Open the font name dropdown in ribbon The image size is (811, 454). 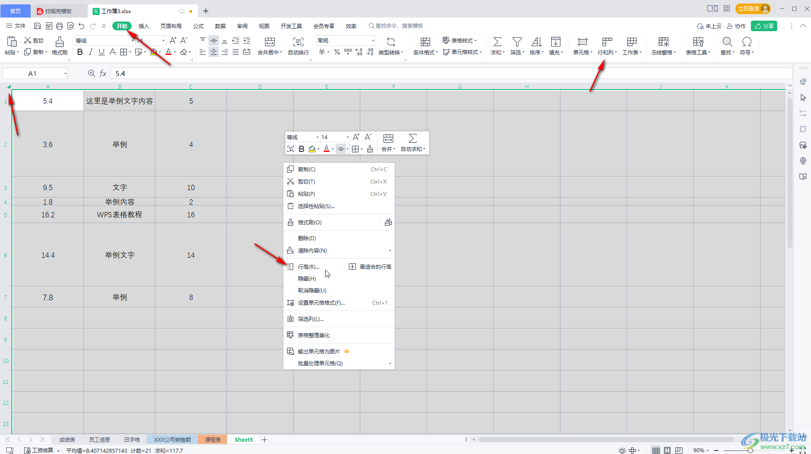[x=133, y=40]
